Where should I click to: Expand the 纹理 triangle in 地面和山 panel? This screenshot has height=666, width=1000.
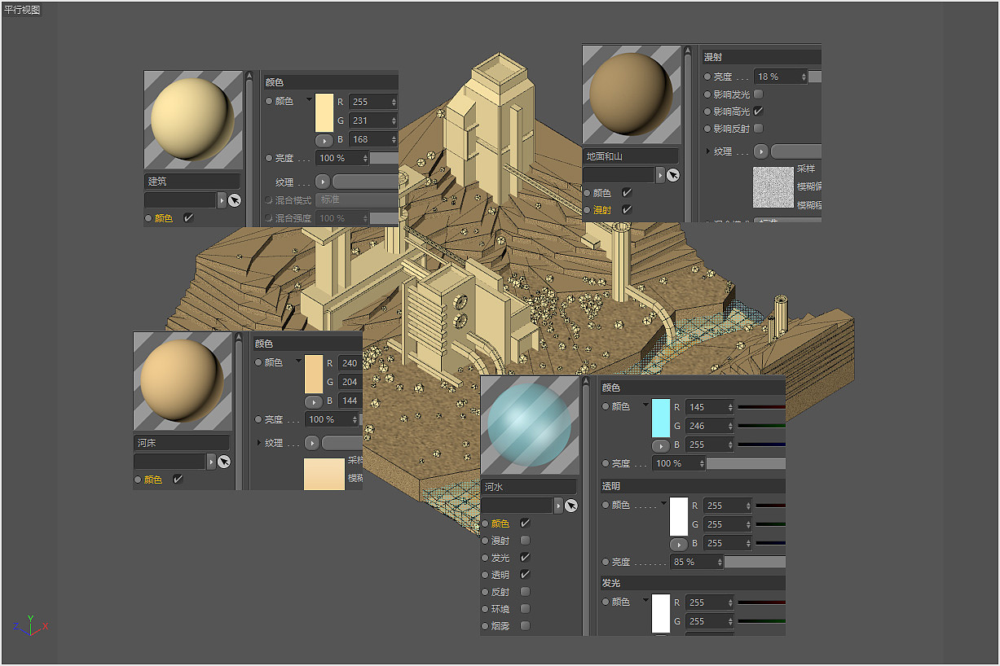707,151
